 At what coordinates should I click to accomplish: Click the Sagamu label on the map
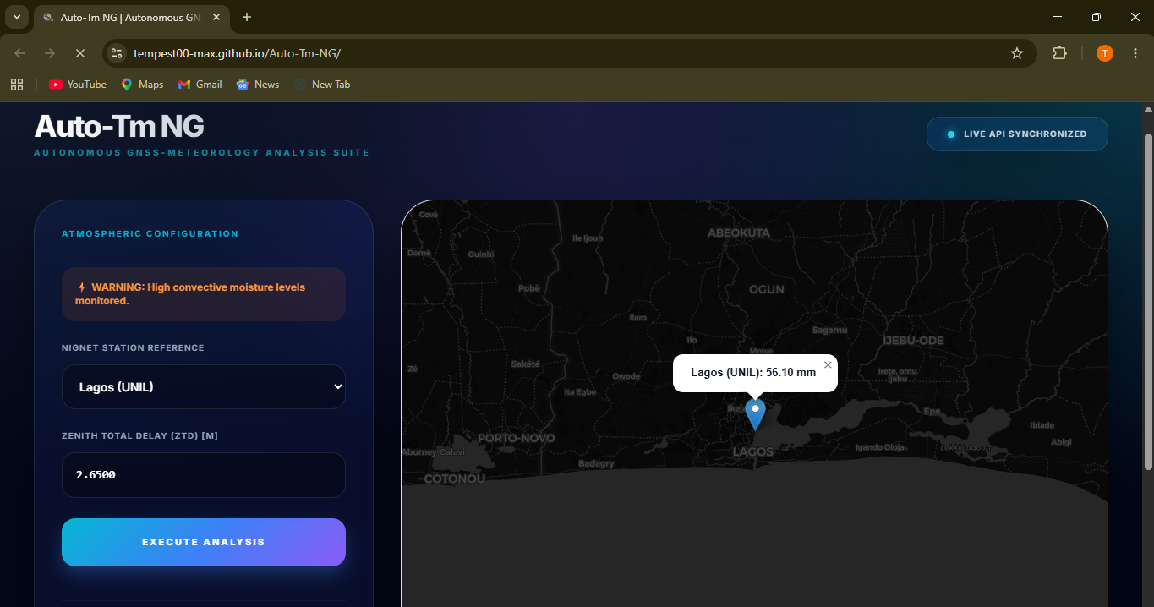829,331
